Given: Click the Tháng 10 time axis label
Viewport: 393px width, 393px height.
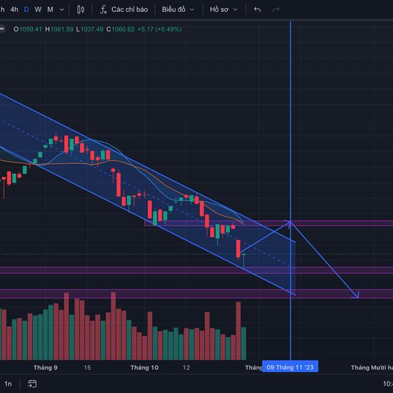Looking at the screenshot, I should (144, 367).
